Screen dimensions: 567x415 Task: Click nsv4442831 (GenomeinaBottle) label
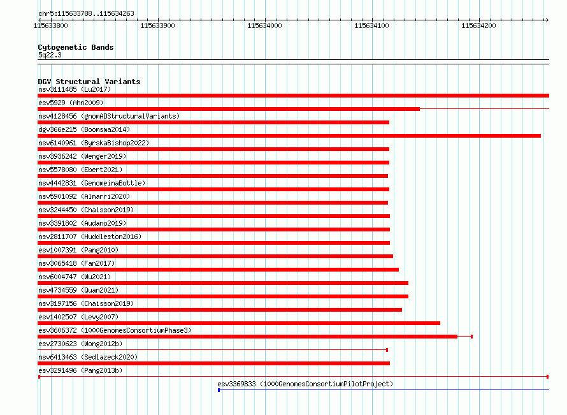tap(92, 183)
